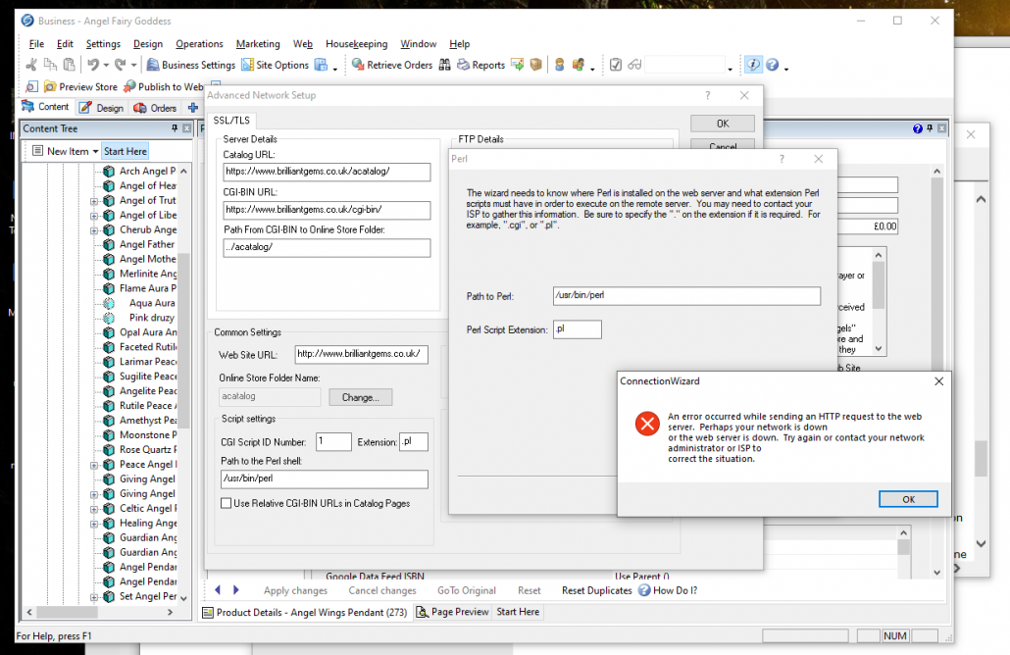
Task: Click the back arrow beside Apply changes
Action: coord(218,590)
